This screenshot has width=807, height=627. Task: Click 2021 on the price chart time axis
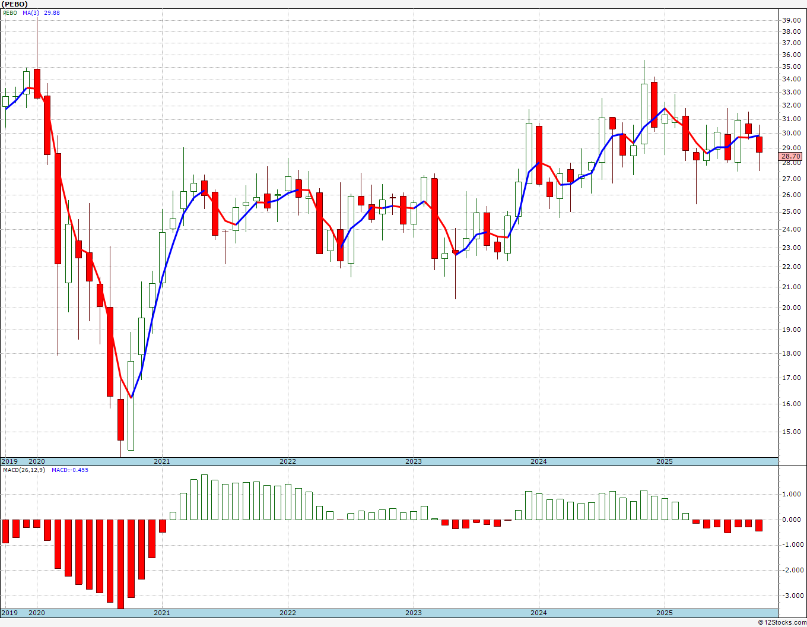[x=162, y=461]
